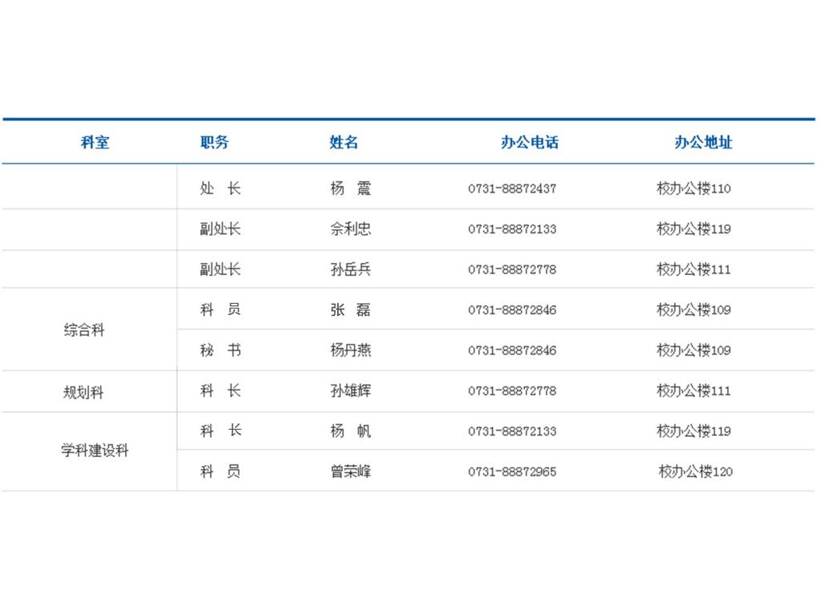The width and height of the screenshot is (822, 615).
Task: Select the 姓名 column header
Action: (x=344, y=143)
